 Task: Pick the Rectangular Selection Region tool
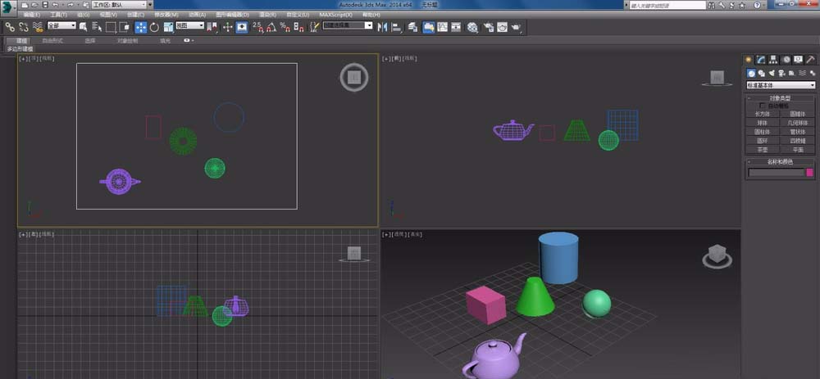pyautogui.click(x=111, y=27)
